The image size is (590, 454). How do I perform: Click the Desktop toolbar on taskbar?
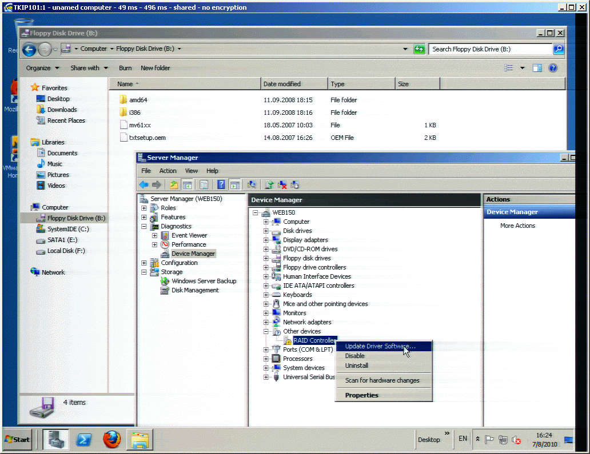tap(429, 440)
